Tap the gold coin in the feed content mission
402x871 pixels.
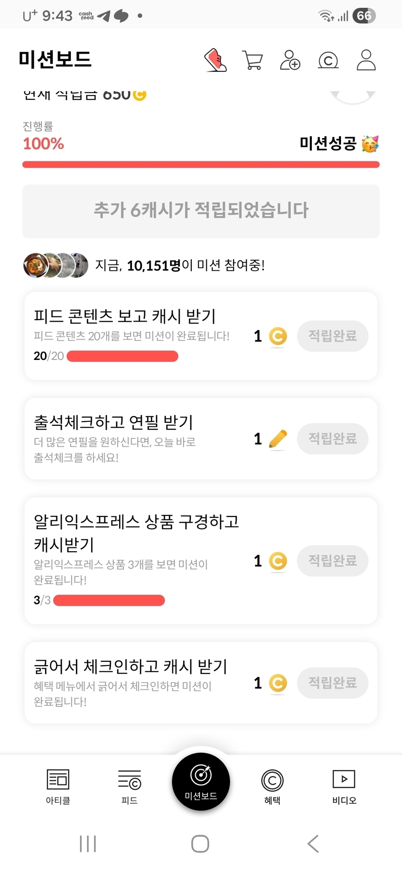278,336
